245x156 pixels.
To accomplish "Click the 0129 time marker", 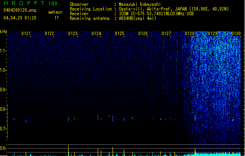I will coord(213,34).
